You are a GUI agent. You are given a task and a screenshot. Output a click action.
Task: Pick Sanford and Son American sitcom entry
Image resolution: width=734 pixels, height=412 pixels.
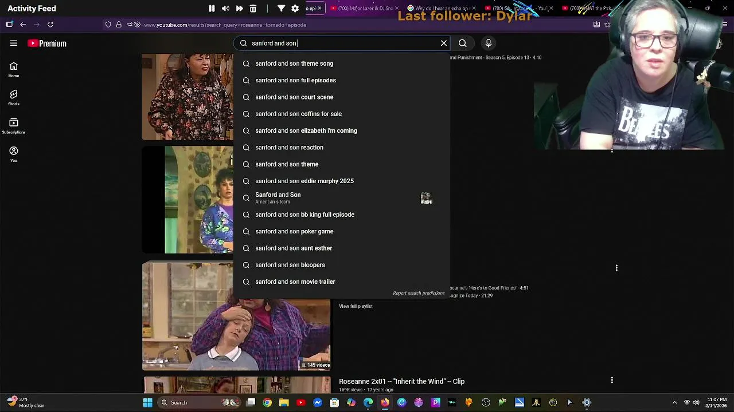342,198
